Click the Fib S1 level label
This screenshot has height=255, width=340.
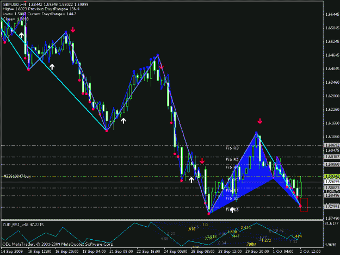(x=232, y=191)
